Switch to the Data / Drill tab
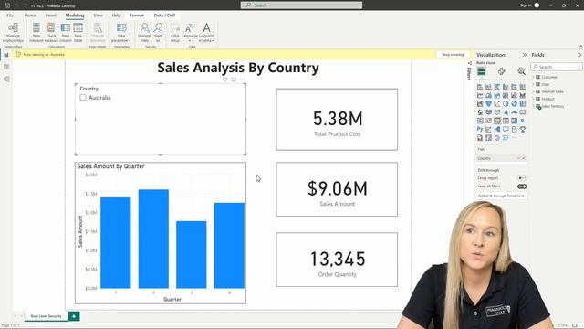584x329 pixels. coord(164,16)
